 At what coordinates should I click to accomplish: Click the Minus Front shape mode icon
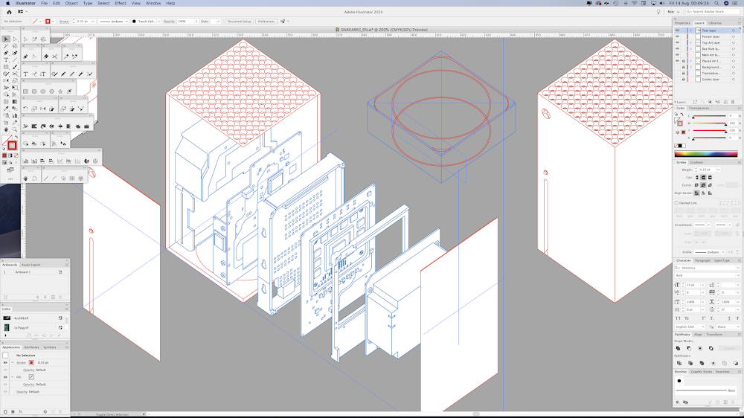tap(689, 348)
